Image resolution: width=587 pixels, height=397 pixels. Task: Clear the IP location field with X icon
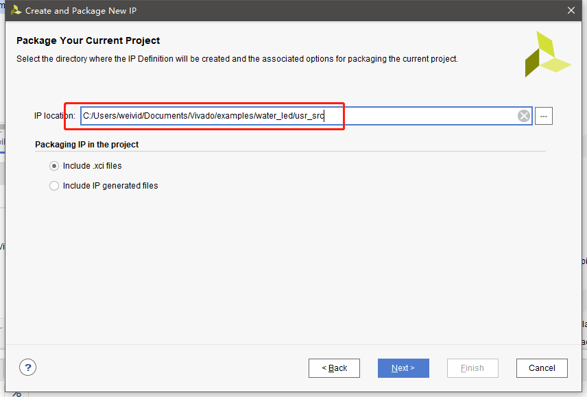coord(524,116)
